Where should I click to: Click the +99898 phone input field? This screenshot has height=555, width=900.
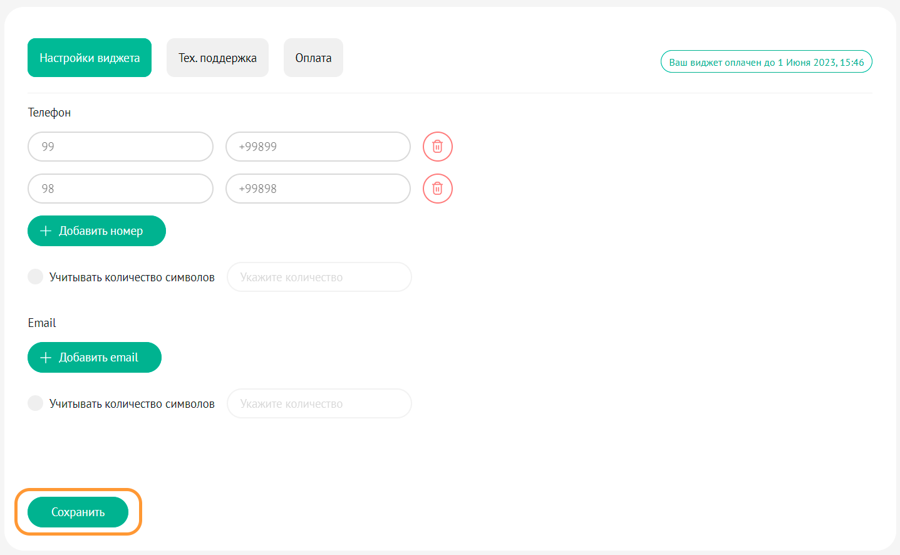(x=318, y=189)
